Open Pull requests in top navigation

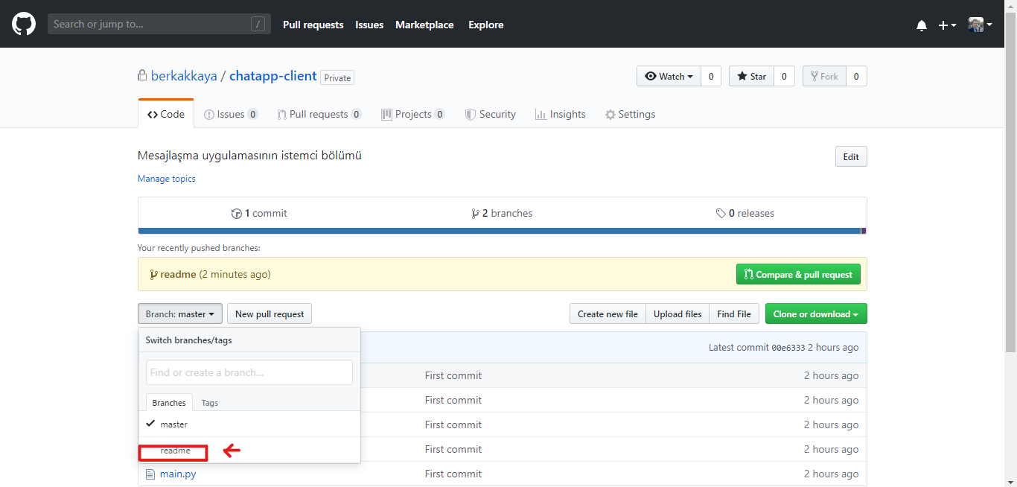[313, 25]
